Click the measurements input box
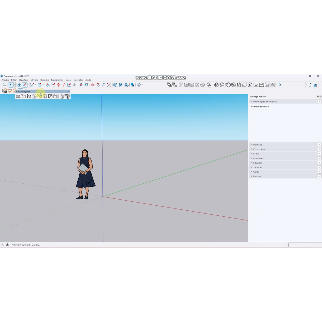This screenshot has height=322, width=322. pos(305,245)
